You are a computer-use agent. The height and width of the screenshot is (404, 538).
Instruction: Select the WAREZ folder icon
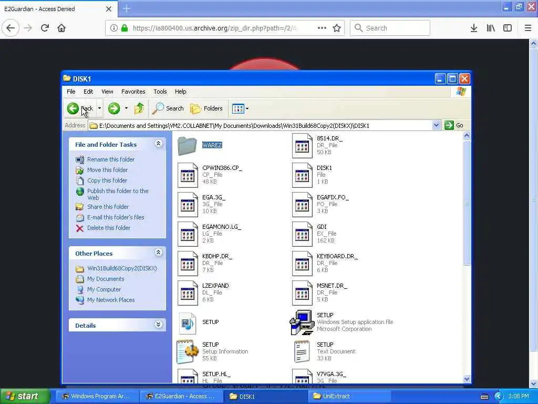187,146
